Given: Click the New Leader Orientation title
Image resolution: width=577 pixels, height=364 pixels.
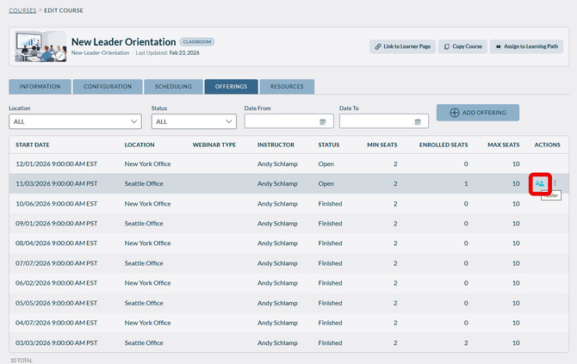Looking at the screenshot, I should click(124, 42).
